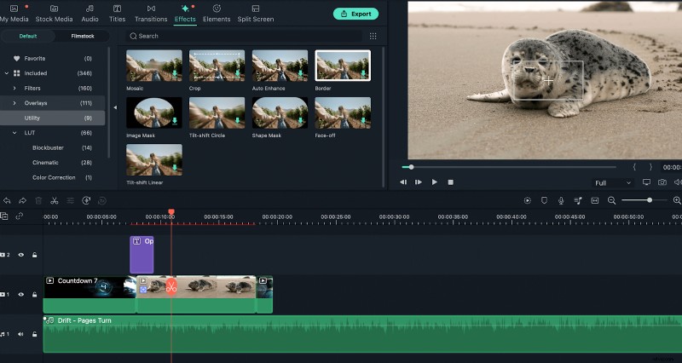Click the timeline zoom out magnifier
The width and height of the screenshot is (682, 363).
tap(611, 200)
